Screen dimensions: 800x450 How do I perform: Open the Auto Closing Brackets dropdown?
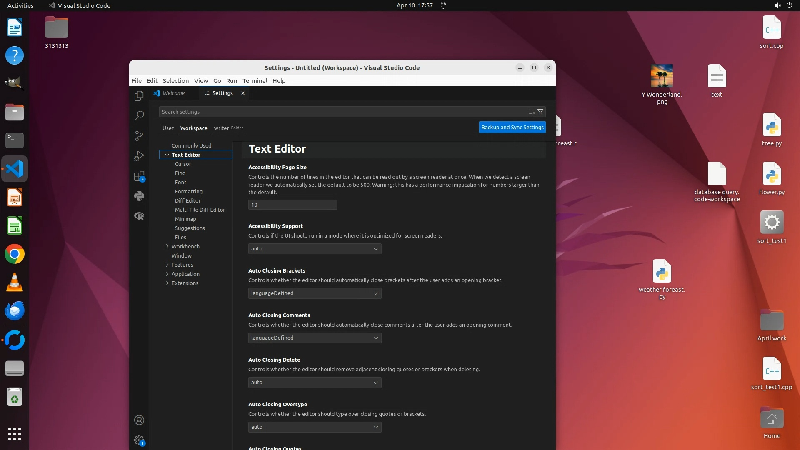click(315, 293)
